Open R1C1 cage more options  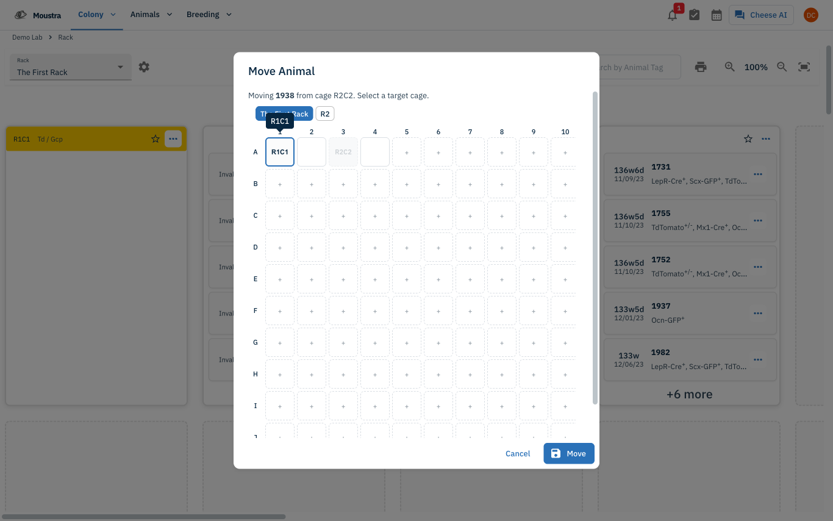[173, 139]
